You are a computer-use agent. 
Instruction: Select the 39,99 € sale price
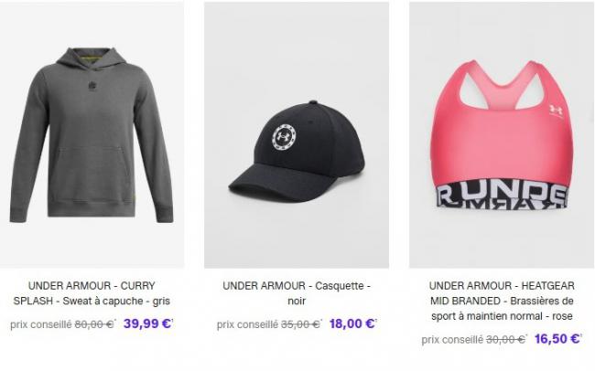[x=148, y=323]
